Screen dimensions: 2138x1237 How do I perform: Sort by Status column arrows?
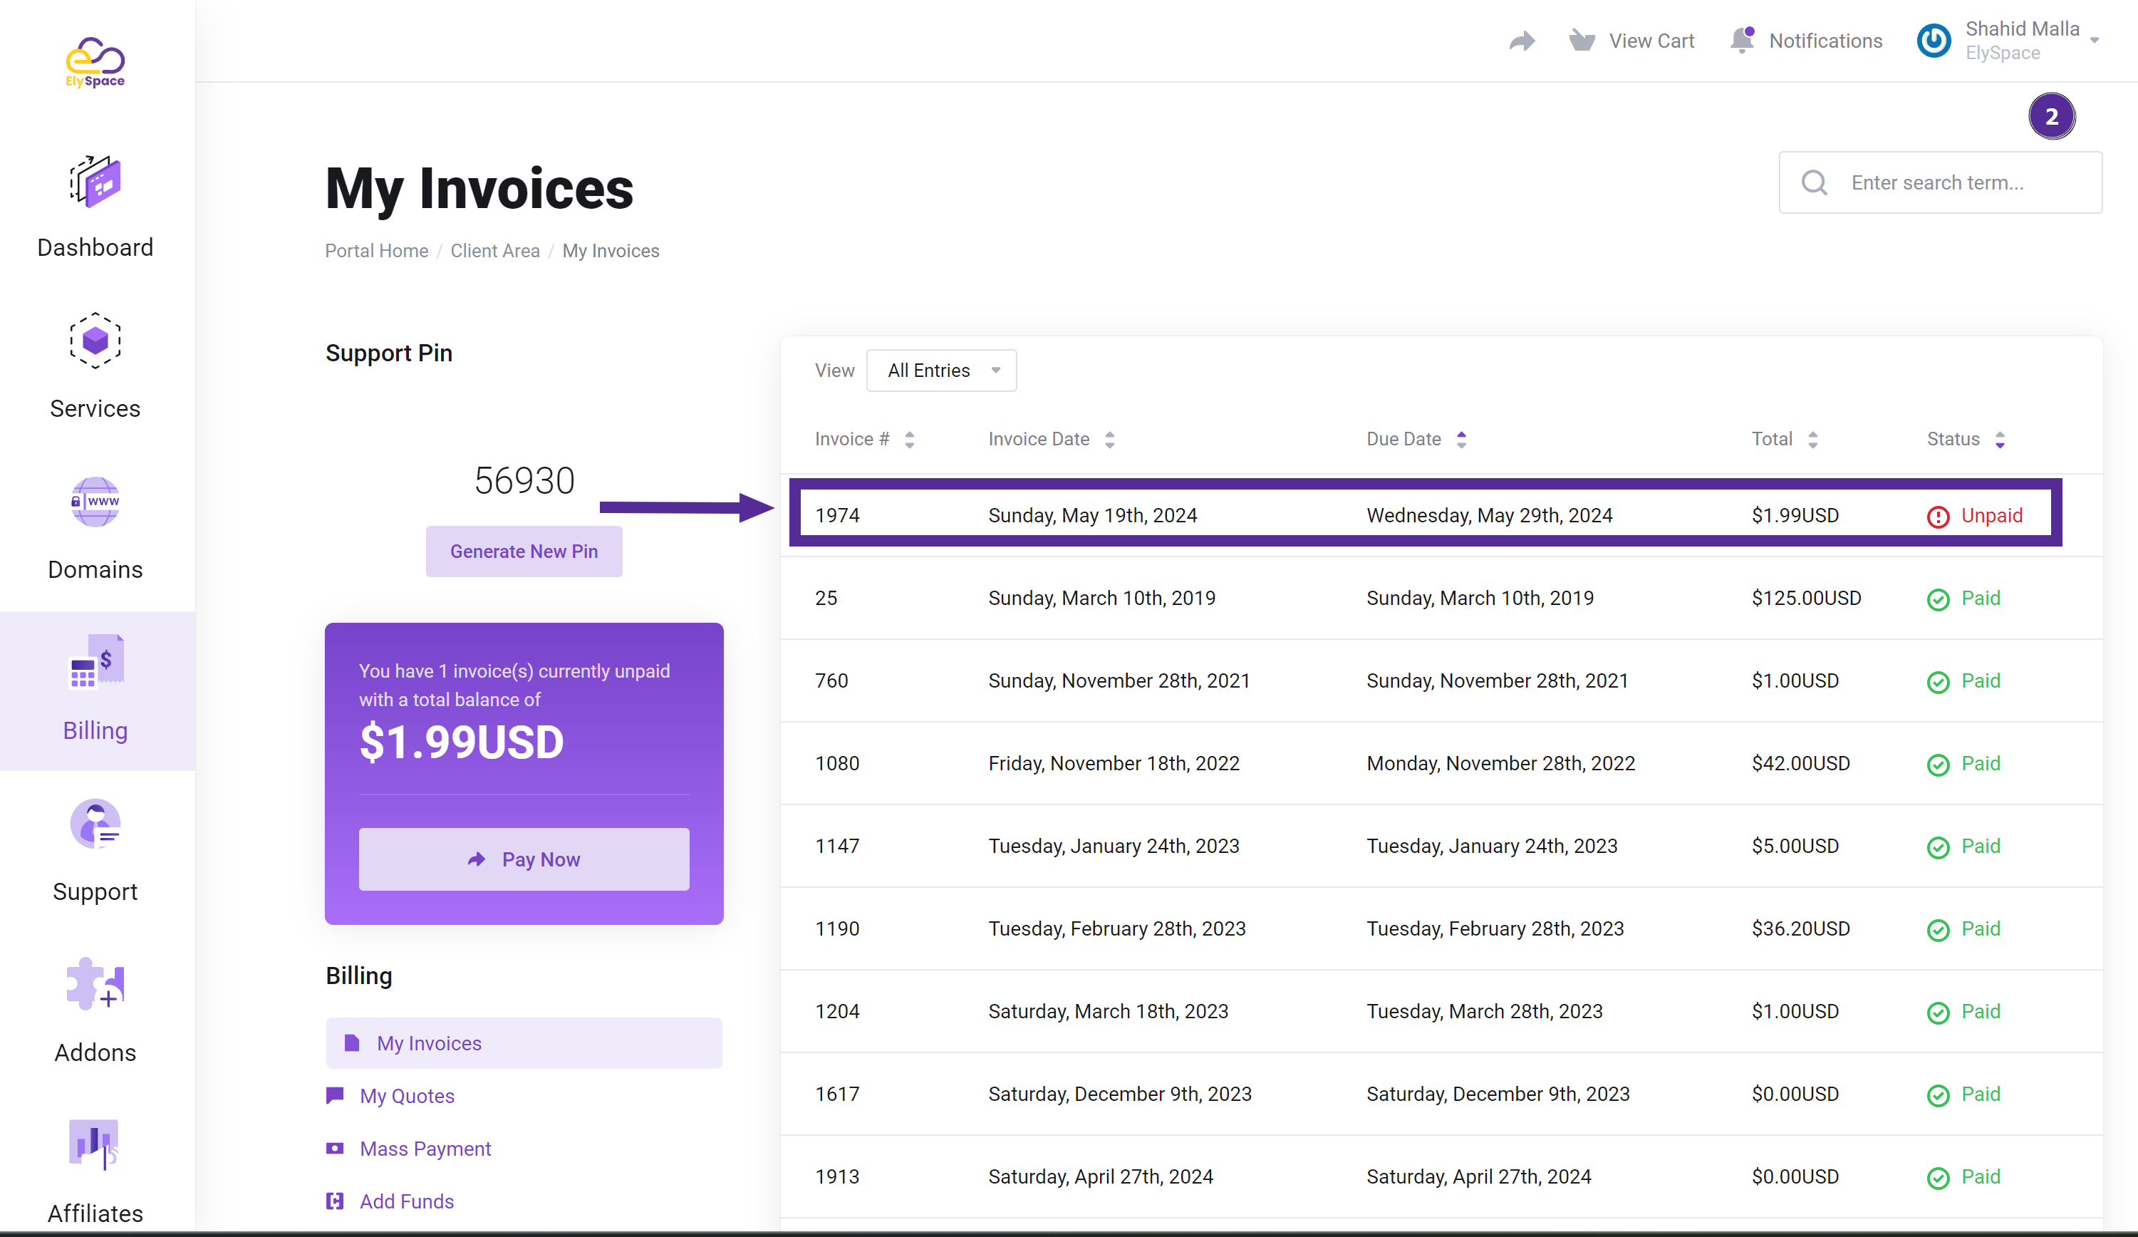(2000, 440)
